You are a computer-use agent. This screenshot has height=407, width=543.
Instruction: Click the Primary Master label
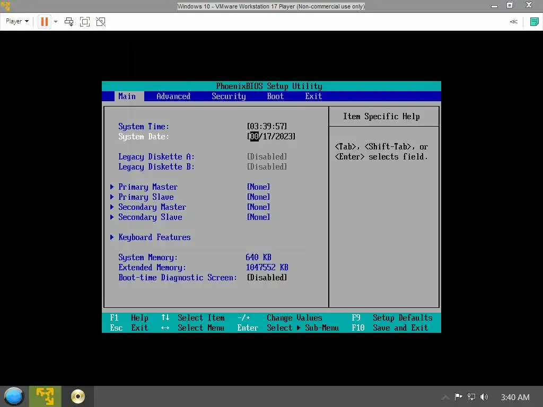pos(148,187)
